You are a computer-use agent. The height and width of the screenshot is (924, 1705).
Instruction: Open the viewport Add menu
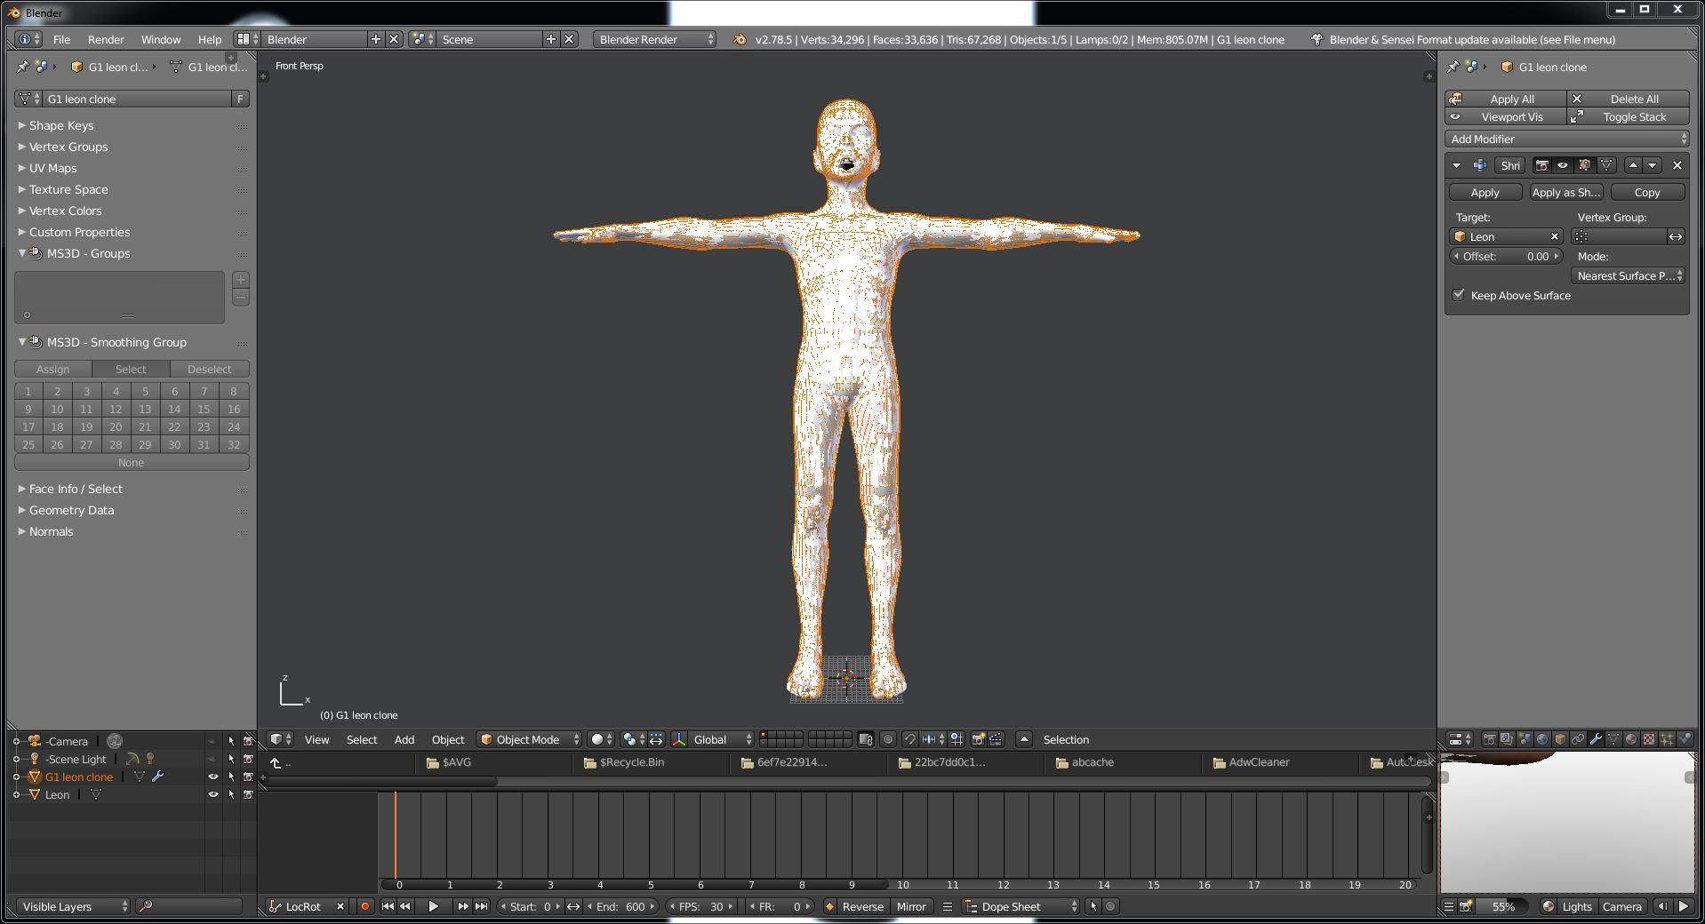tap(404, 739)
